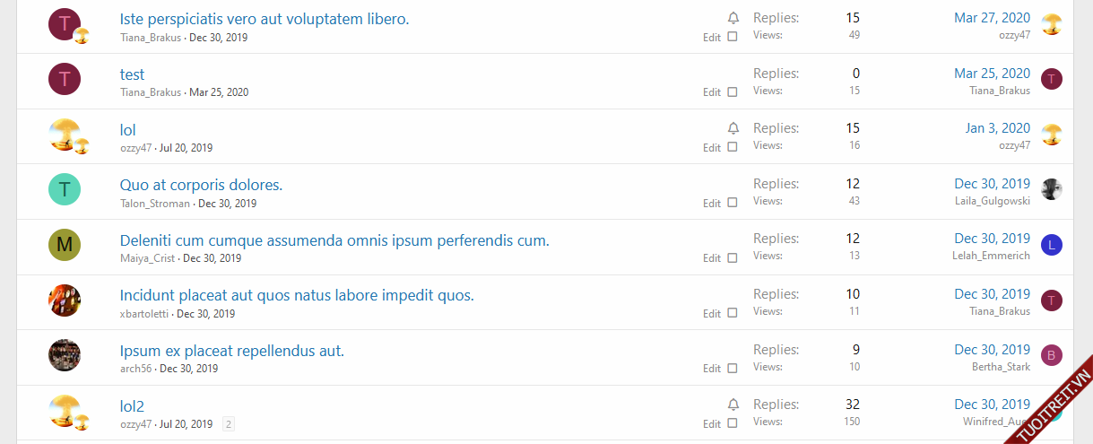
Task: Open Laila_Gulgowski's small avatar photo
Action: [x=1052, y=189]
